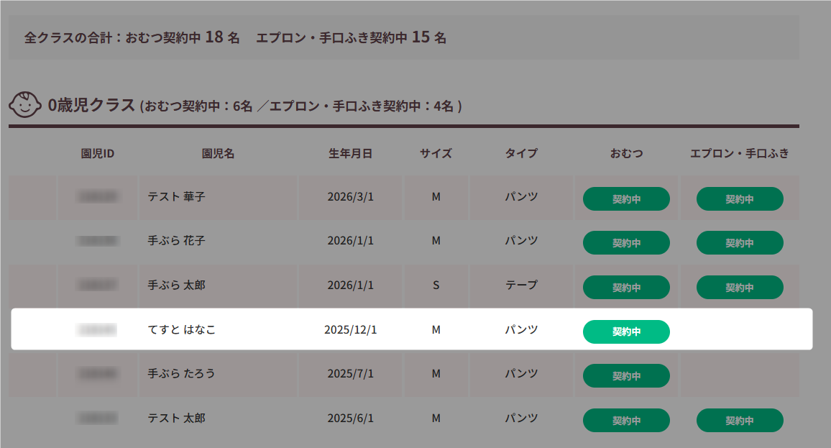Click the 0歳児クラス heading
This screenshot has width=831, height=448.
click(x=91, y=105)
